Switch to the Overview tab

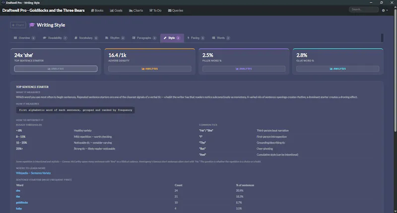click(24, 38)
